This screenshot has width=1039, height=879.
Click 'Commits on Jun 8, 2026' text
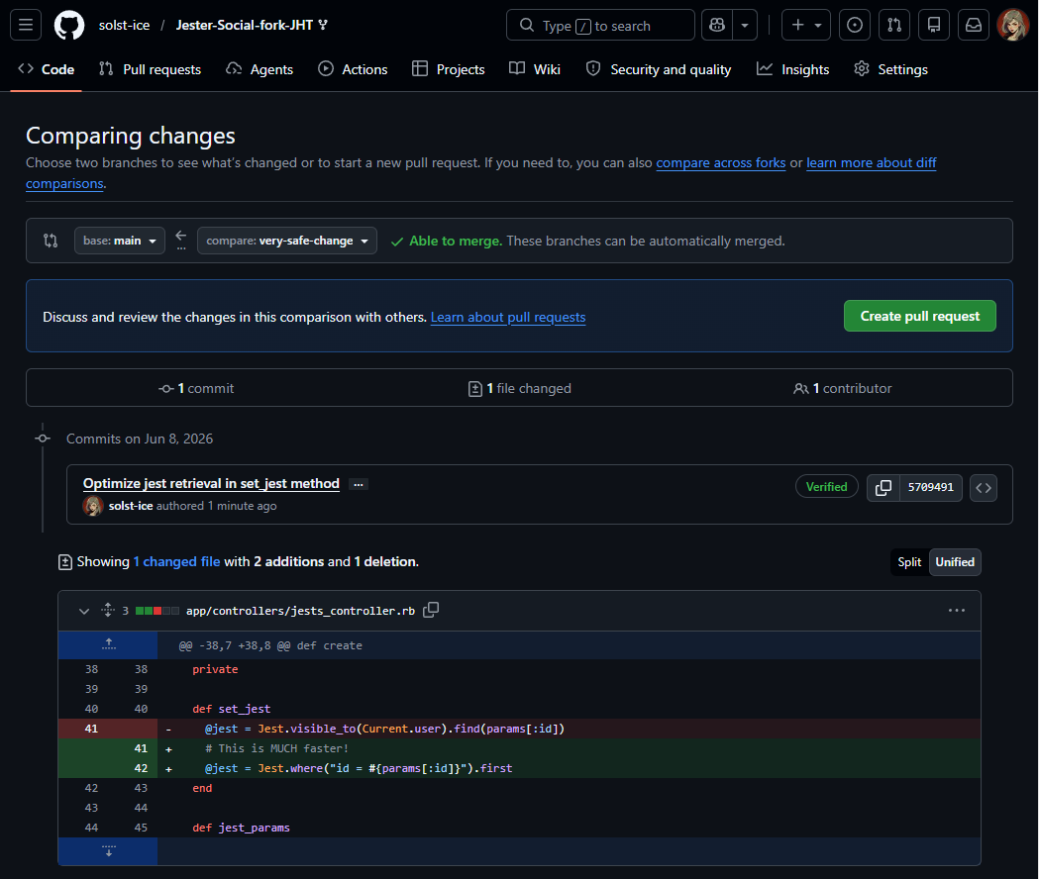(139, 439)
